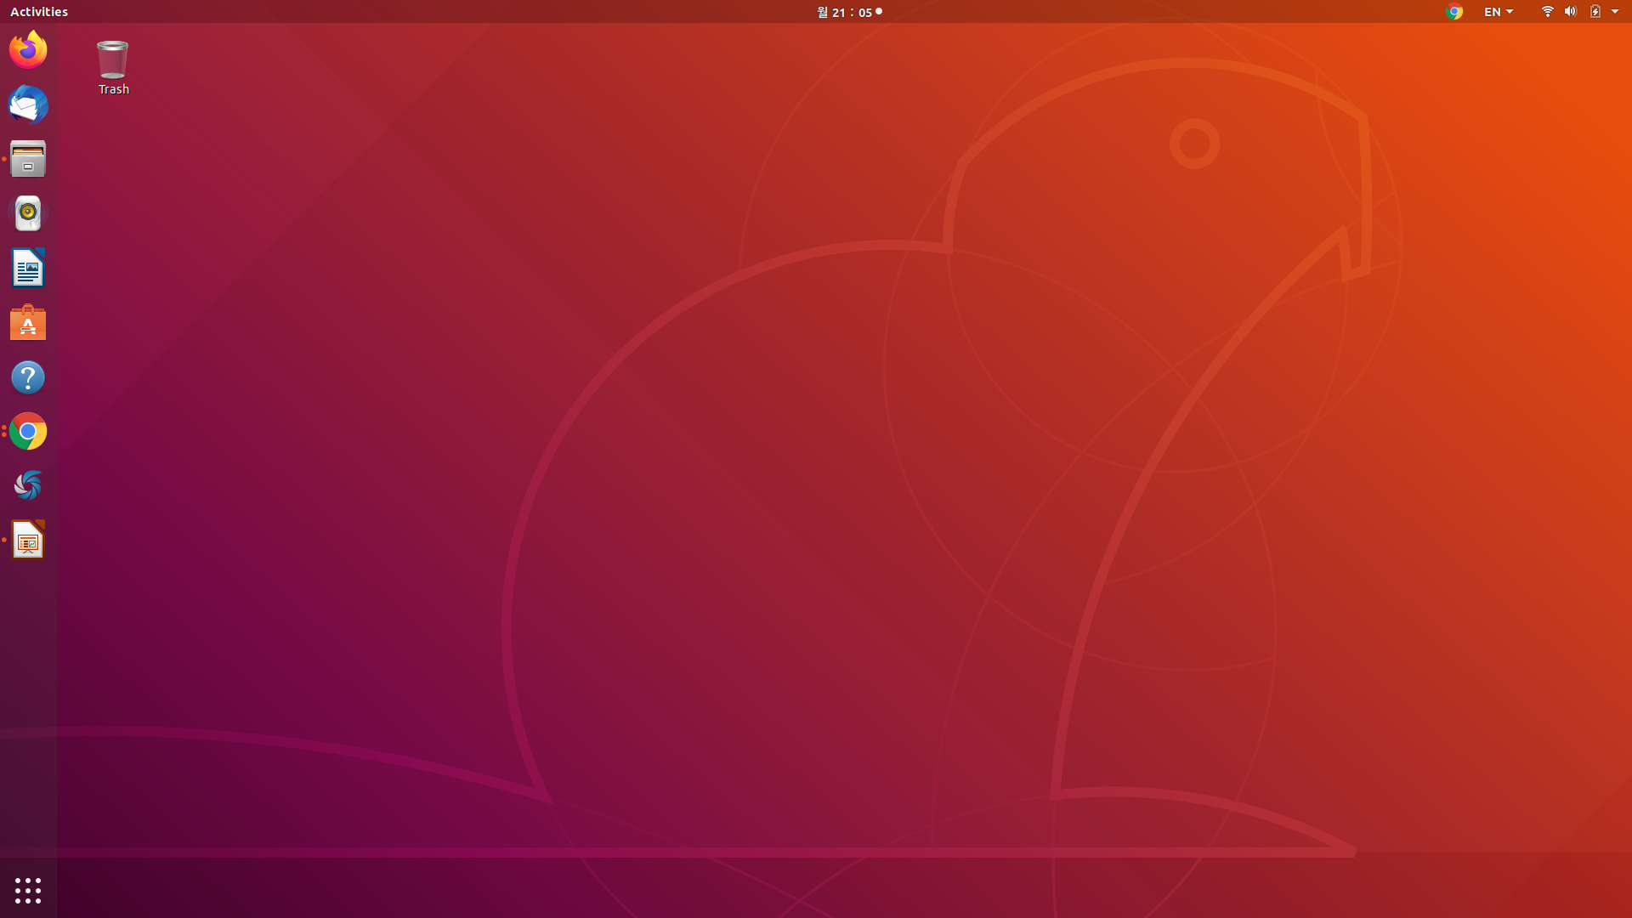Click the battery status icon
The image size is (1632, 918).
[1595, 12]
